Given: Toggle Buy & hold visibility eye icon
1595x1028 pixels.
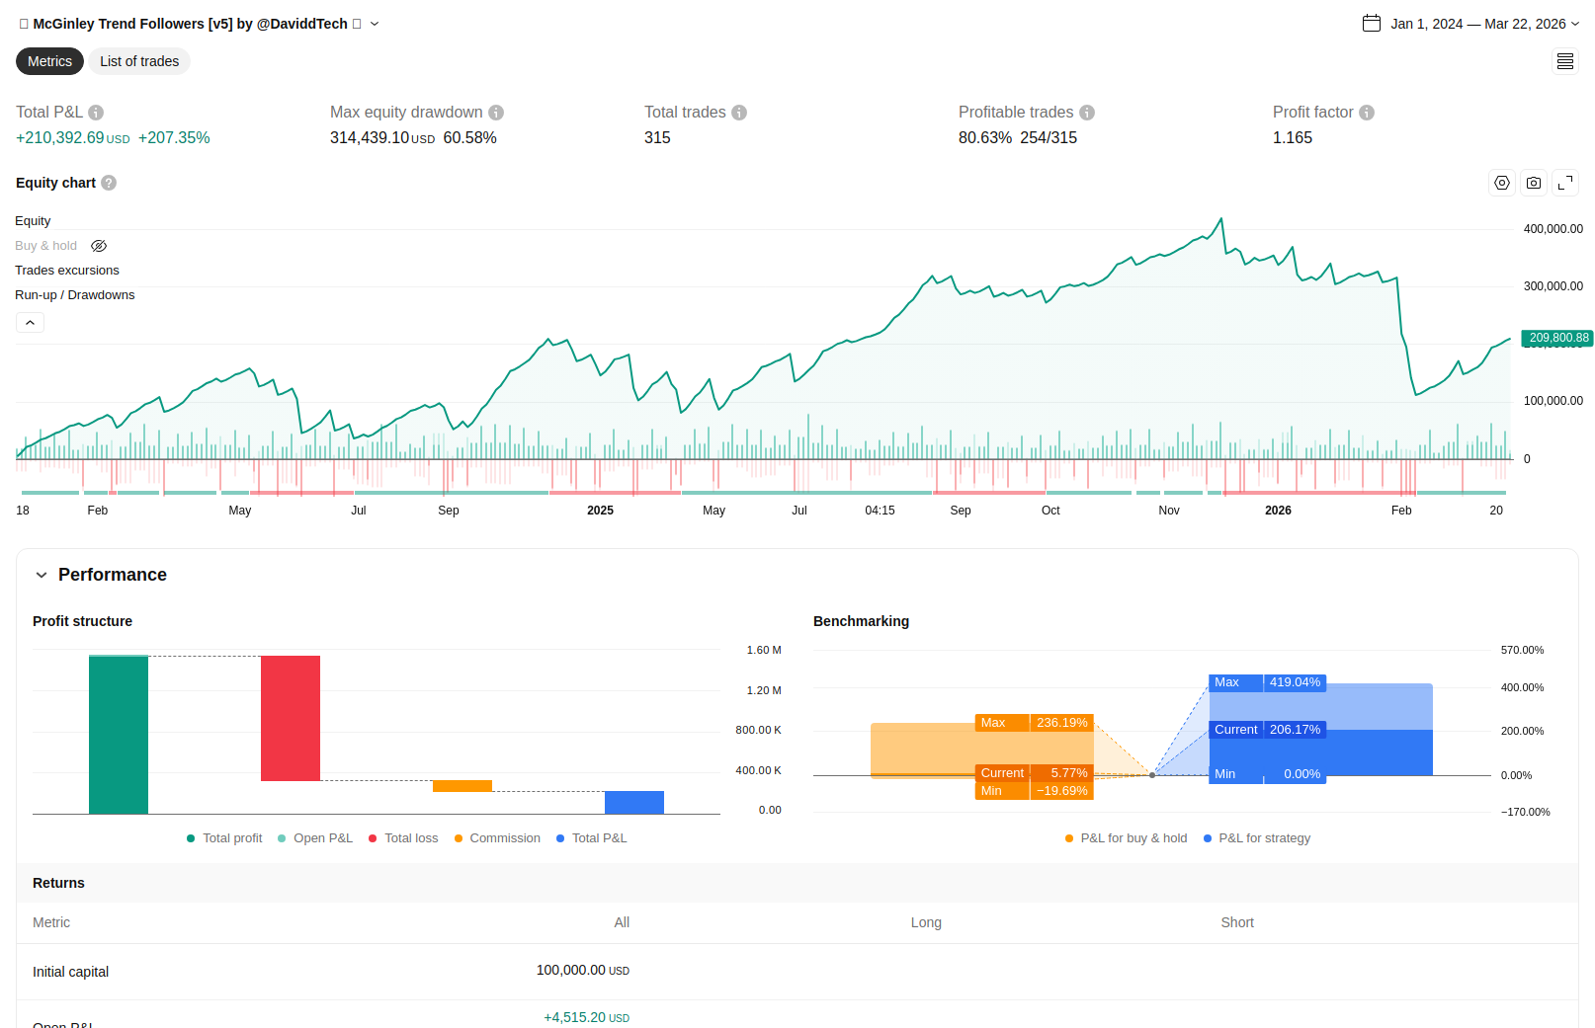Looking at the screenshot, I should tap(99, 246).
